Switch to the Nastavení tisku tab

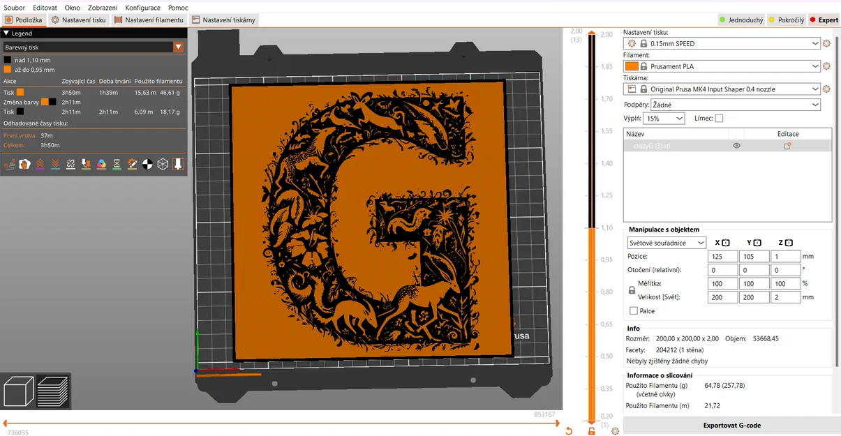(79, 20)
